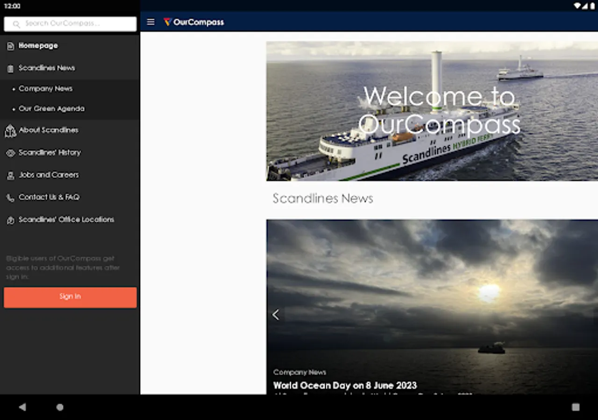Open About Scandlines menu item
This screenshot has width=598, height=420.
70,130
